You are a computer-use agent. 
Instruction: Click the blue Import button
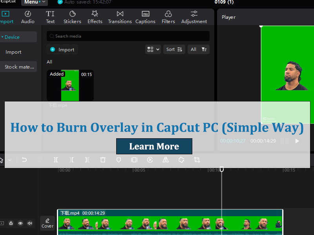click(x=62, y=49)
